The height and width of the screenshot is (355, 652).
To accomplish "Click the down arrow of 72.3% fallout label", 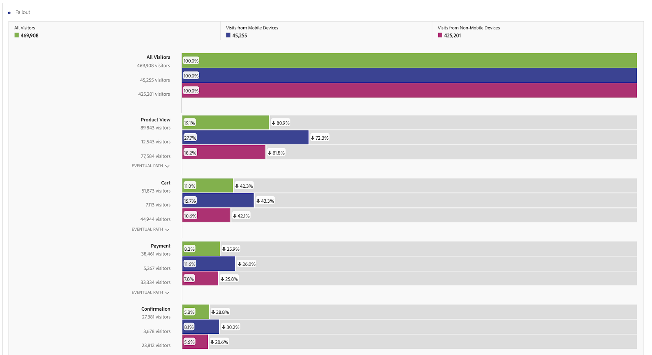I will pos(313,138).
